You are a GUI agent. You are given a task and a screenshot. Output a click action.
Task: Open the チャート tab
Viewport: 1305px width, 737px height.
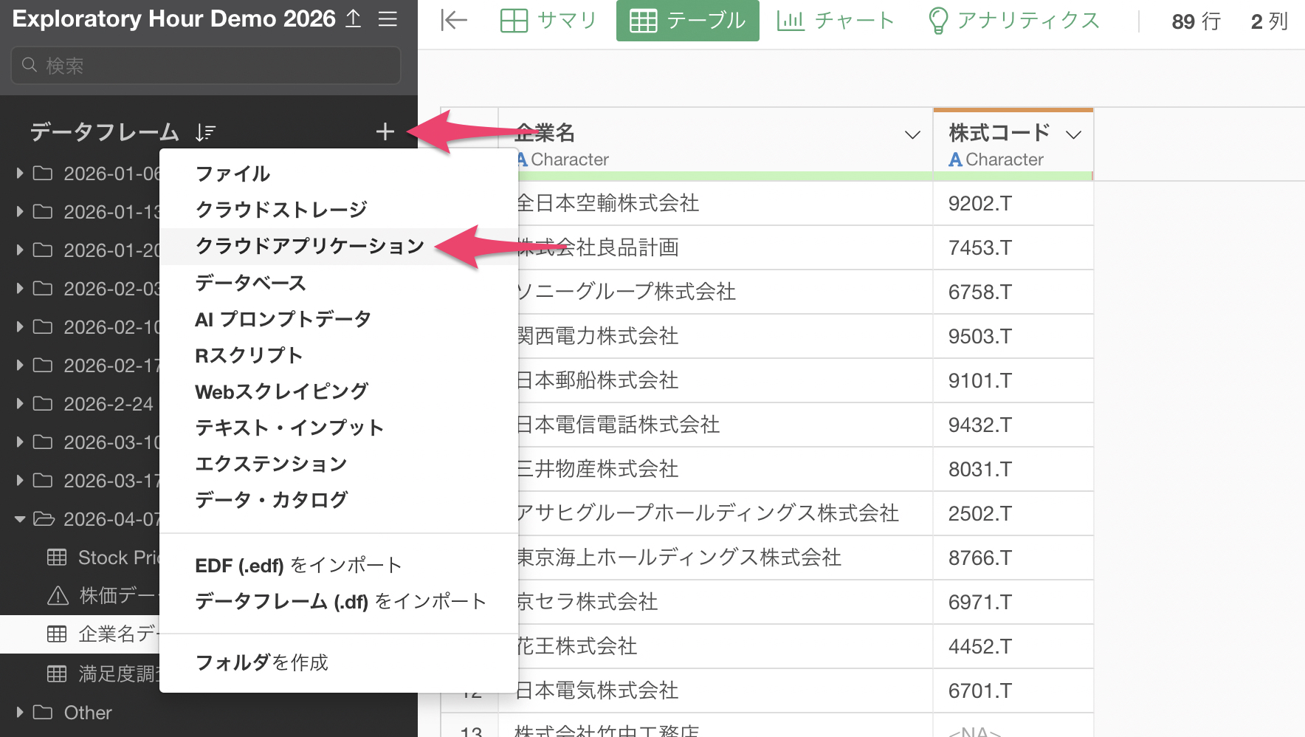835,21
